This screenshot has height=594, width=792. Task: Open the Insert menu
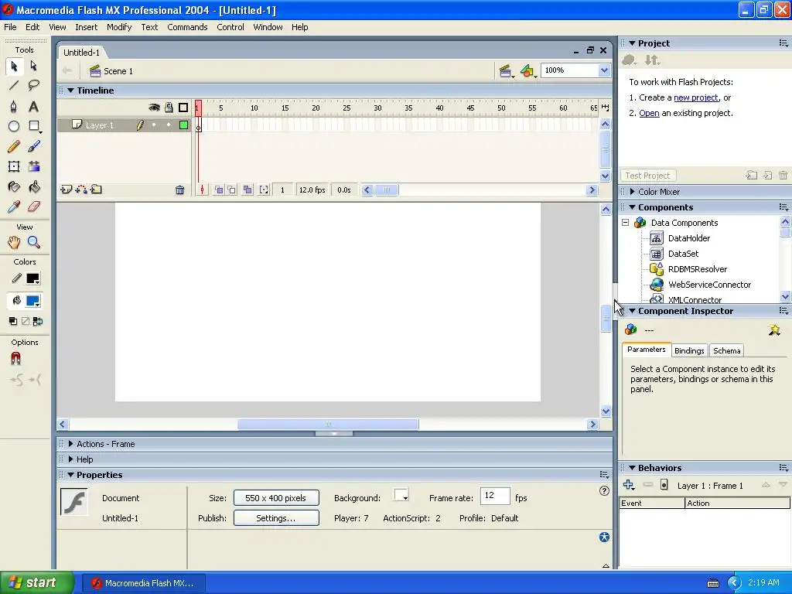pos(87,27)
